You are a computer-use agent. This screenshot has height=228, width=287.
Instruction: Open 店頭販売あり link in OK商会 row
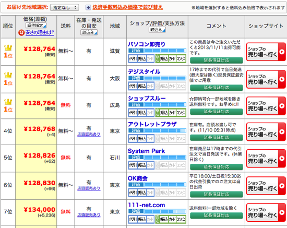(89, 188)
